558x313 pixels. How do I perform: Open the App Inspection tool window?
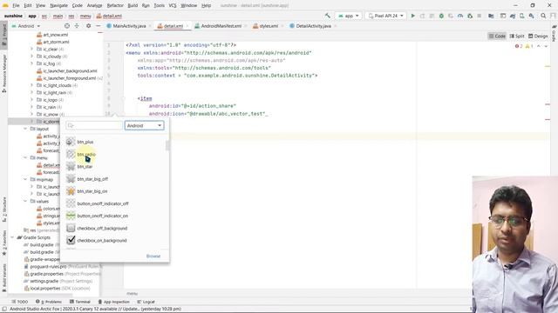click(113, 302)
